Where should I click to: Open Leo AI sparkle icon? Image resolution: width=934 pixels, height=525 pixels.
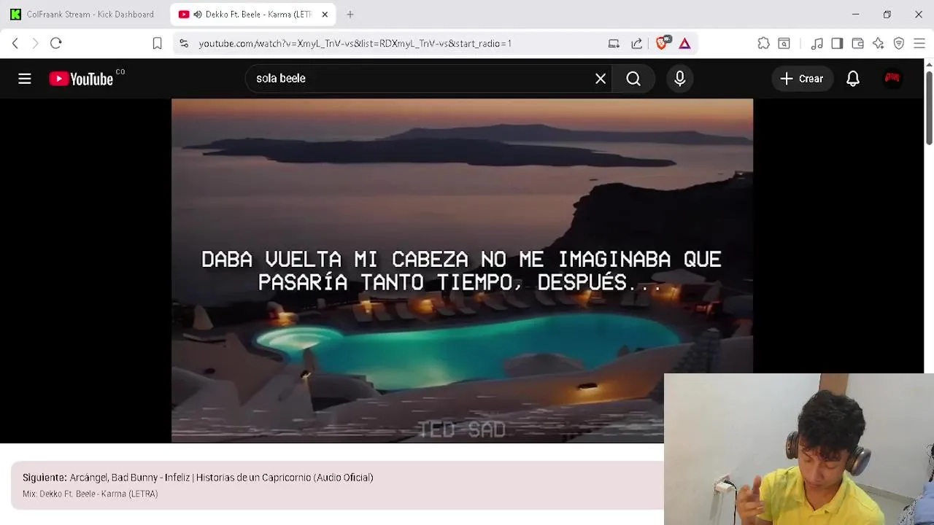click(879, 44)
